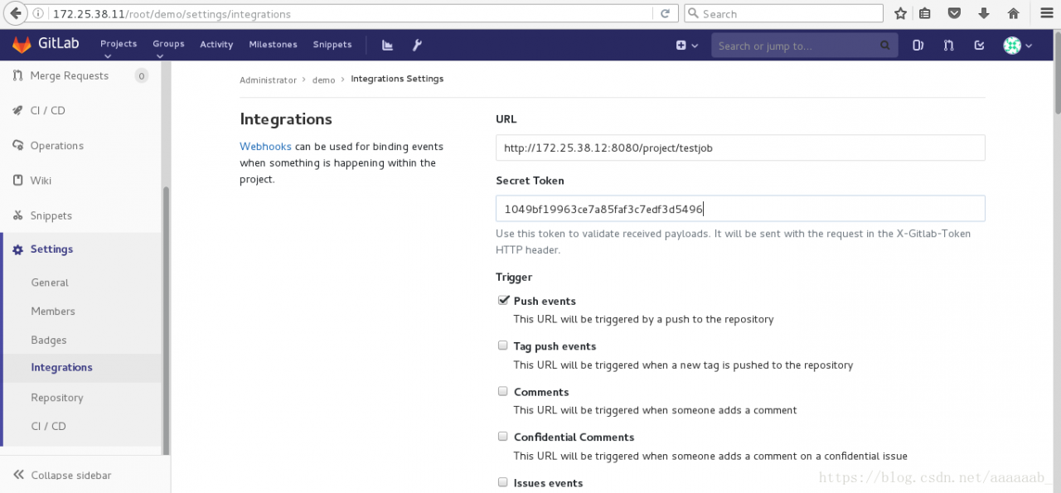
Task: Click the Administrator breadcrumb link
Action: [268, 80]
